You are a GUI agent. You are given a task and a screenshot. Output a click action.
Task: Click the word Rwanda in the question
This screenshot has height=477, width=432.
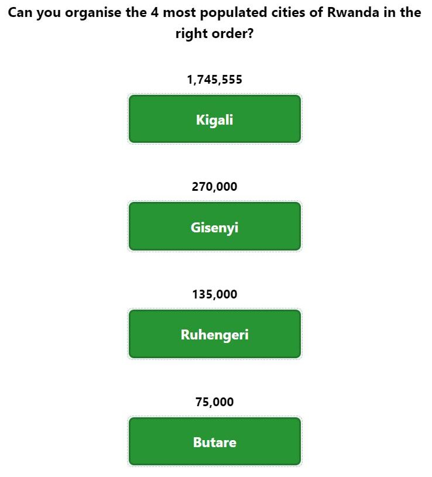point(353,12)
